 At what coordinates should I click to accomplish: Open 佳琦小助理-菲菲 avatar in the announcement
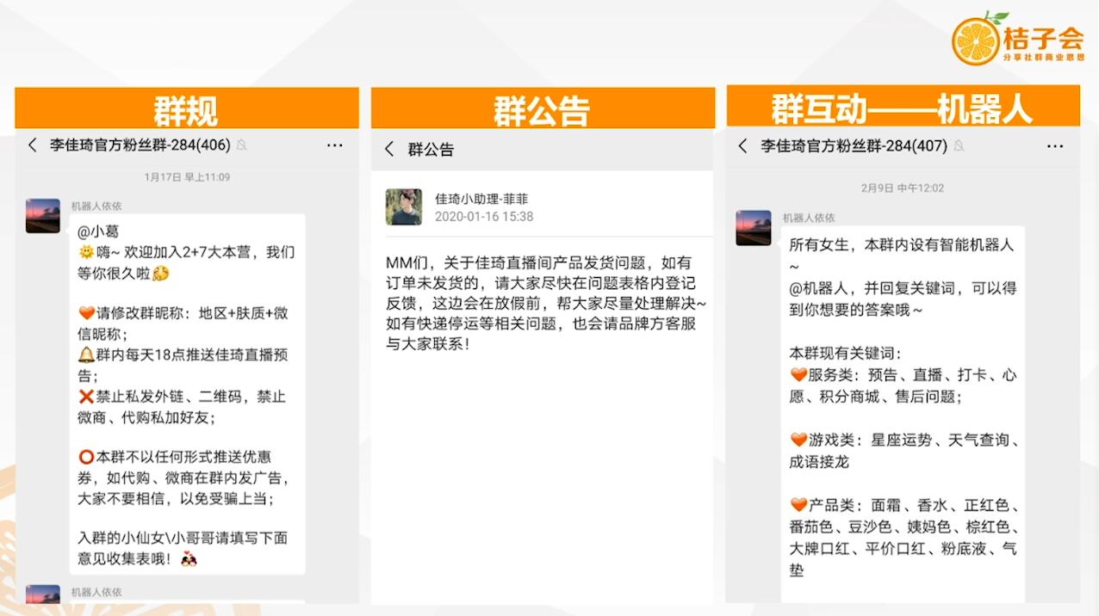[404, 207]
